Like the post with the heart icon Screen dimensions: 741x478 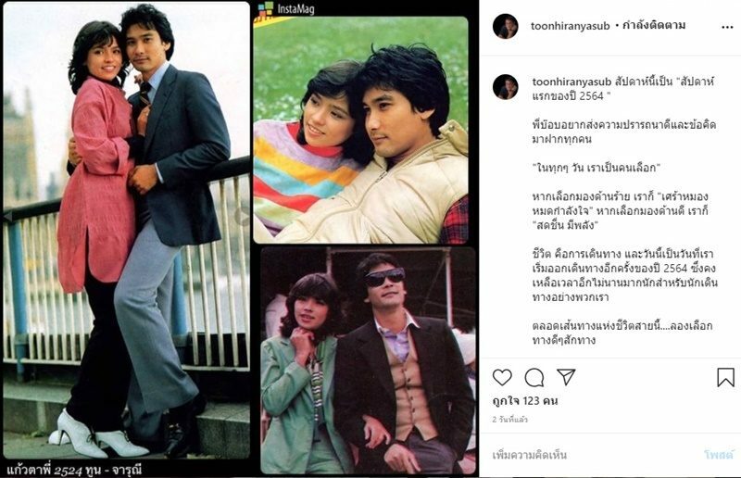click(x=502, y=377)
